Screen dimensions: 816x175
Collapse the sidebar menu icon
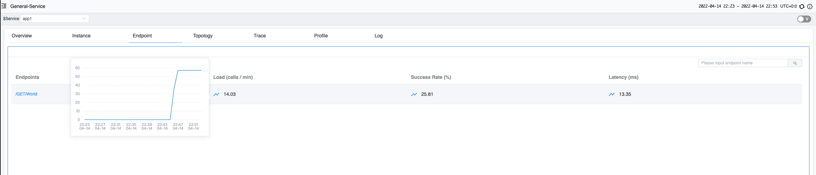4,6
